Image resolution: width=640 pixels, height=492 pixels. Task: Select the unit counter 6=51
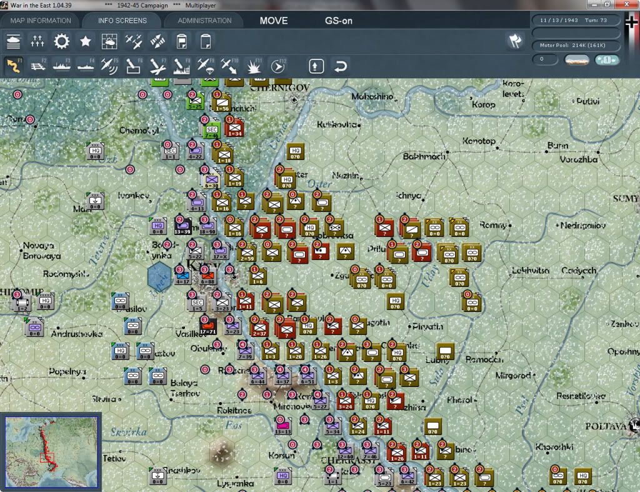click(x=307, y=376)
